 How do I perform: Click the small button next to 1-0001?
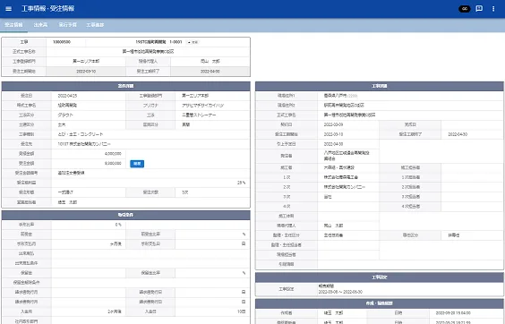[x=193, y=42]
